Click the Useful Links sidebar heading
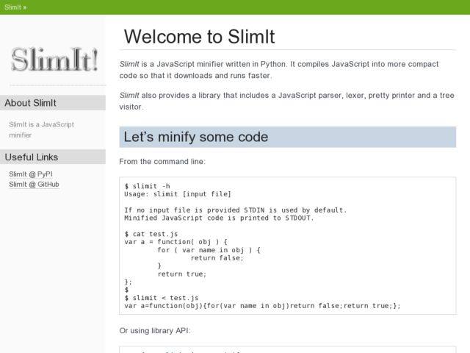 tap(31, 157)
